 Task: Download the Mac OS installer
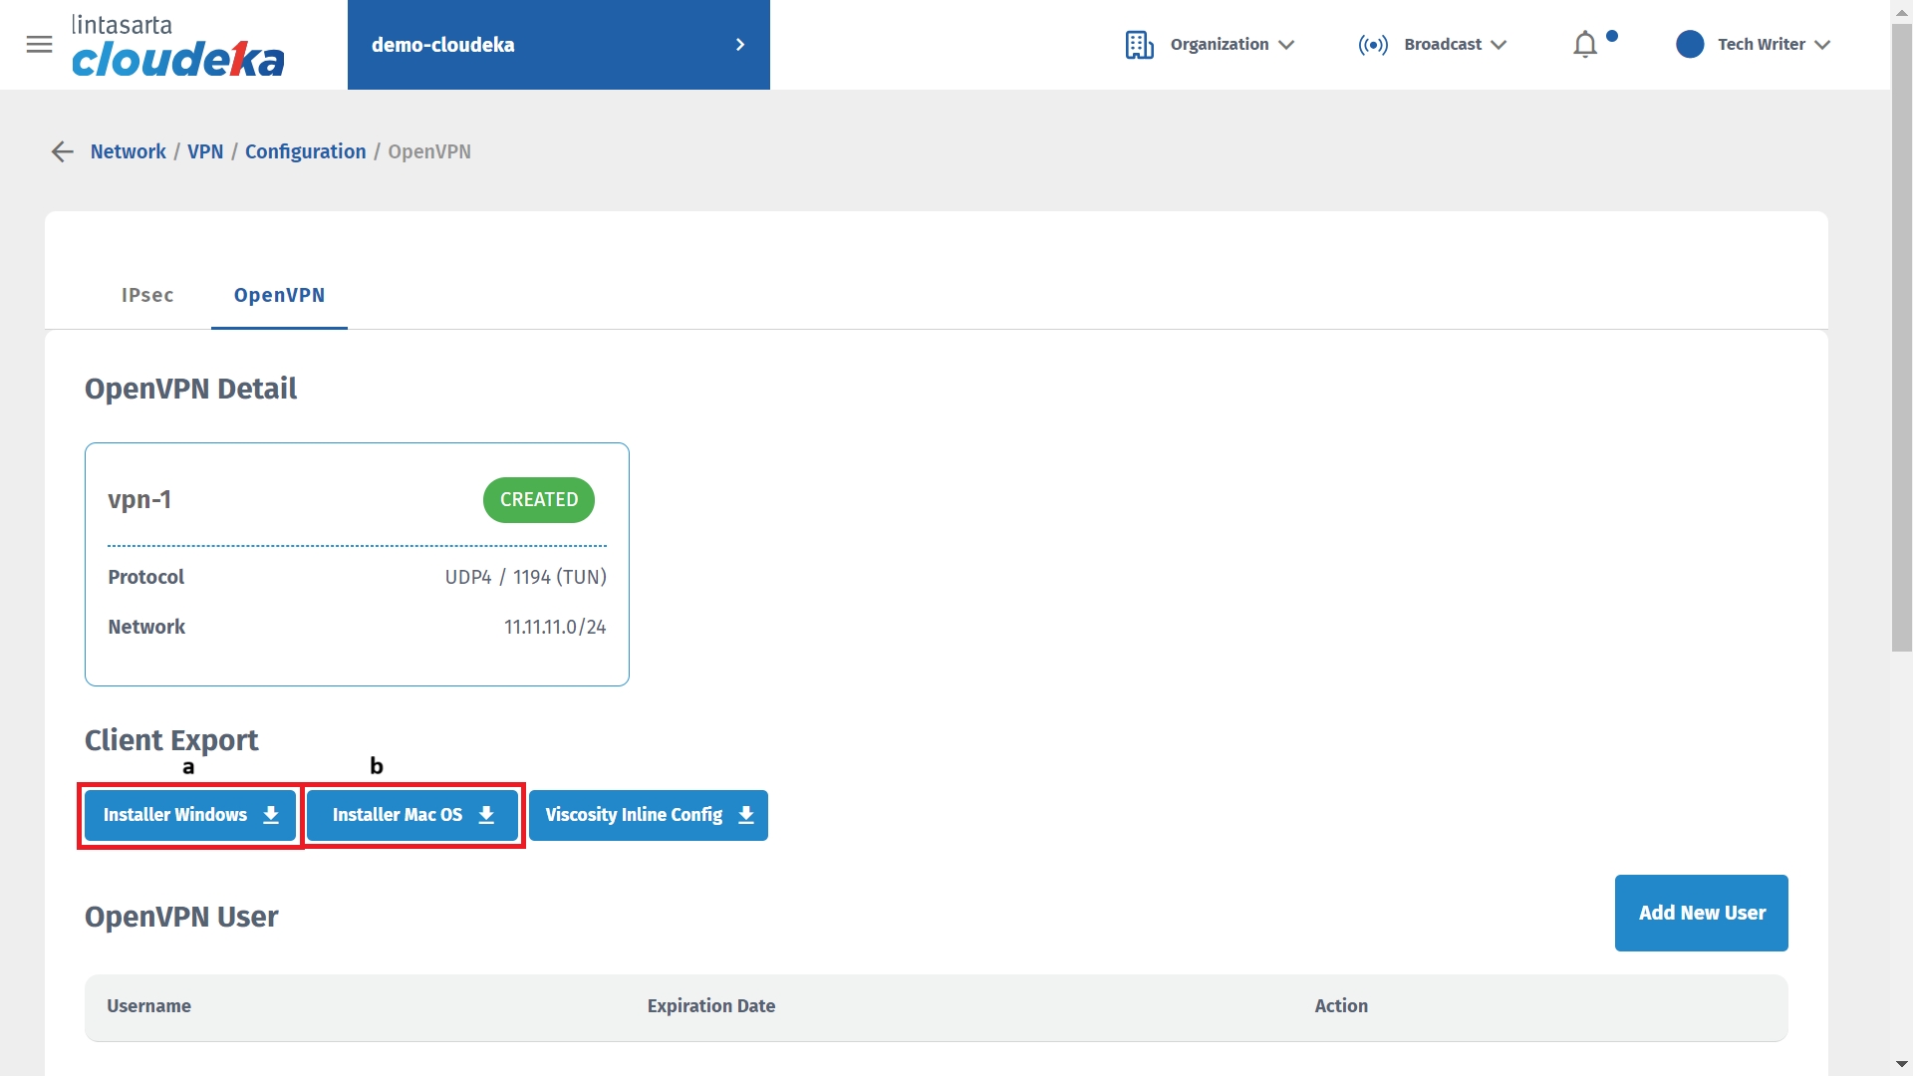pos(412,815)
